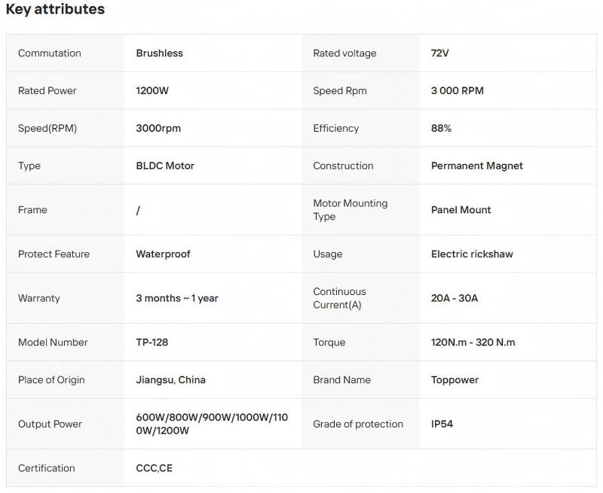
Task: Click the 120N.m - 320 N.m torque value
Action: pyautogui.click(x=473, y=342)
